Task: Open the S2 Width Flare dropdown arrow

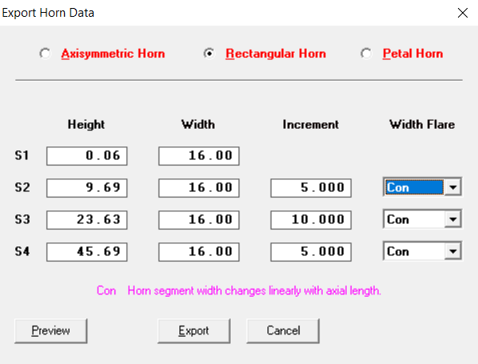Action: click(452, 187)
